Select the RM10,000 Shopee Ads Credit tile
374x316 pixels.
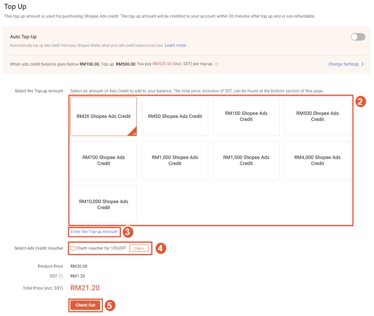[103, 204]
